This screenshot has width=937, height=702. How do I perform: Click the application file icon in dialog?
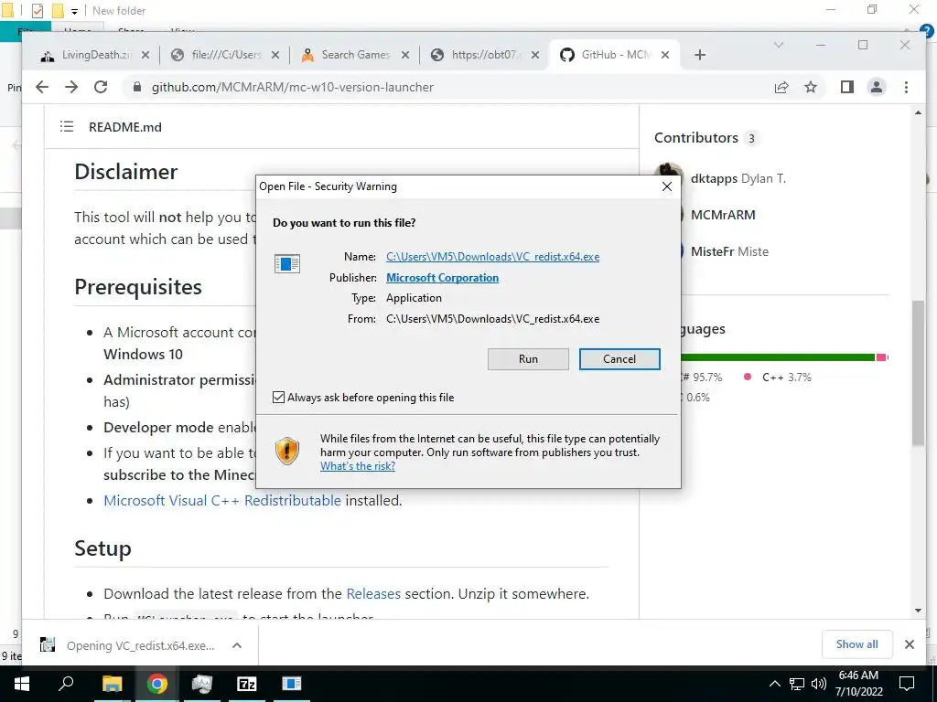(x=286, y=263)
